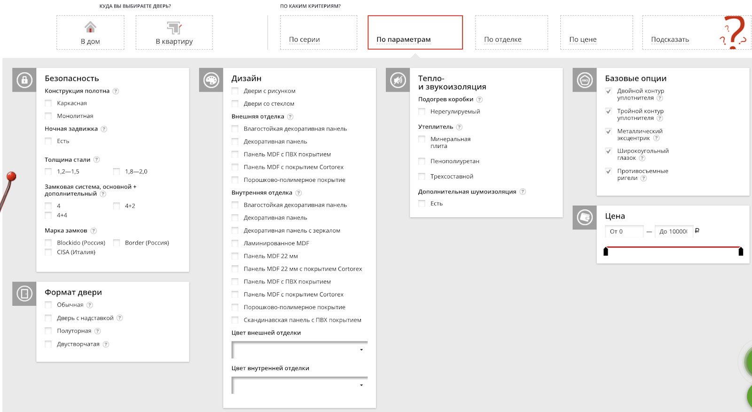Expand the Цвет внутренней отделки dropdown

point(299,385)
